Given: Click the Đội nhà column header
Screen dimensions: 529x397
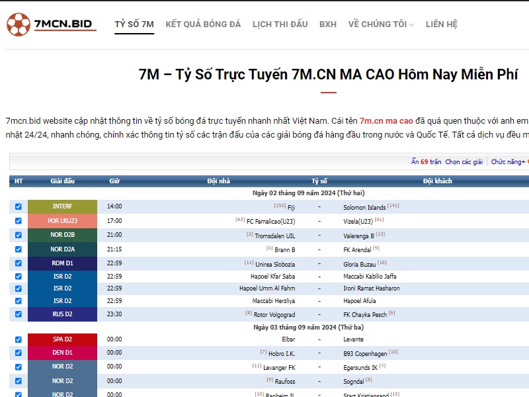Looking at the screenshot, I should 219,181.
